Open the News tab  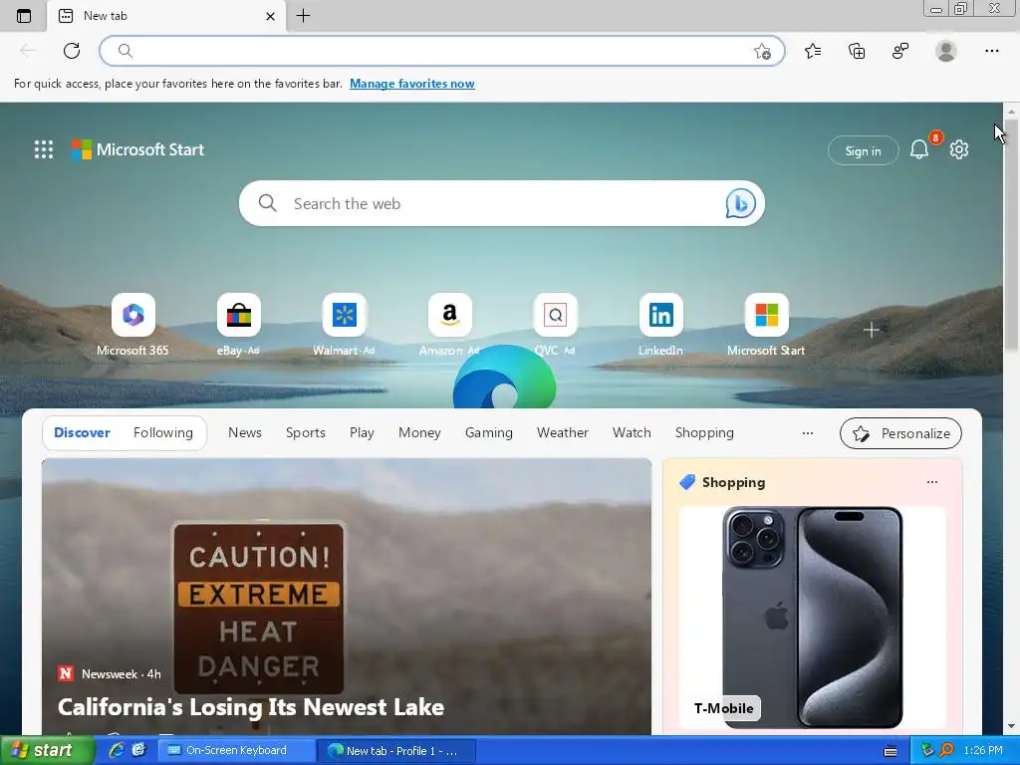coord(245,432)
